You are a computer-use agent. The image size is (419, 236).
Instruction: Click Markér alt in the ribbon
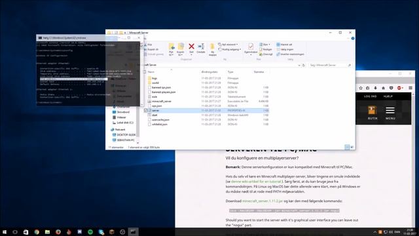(284, 45)
